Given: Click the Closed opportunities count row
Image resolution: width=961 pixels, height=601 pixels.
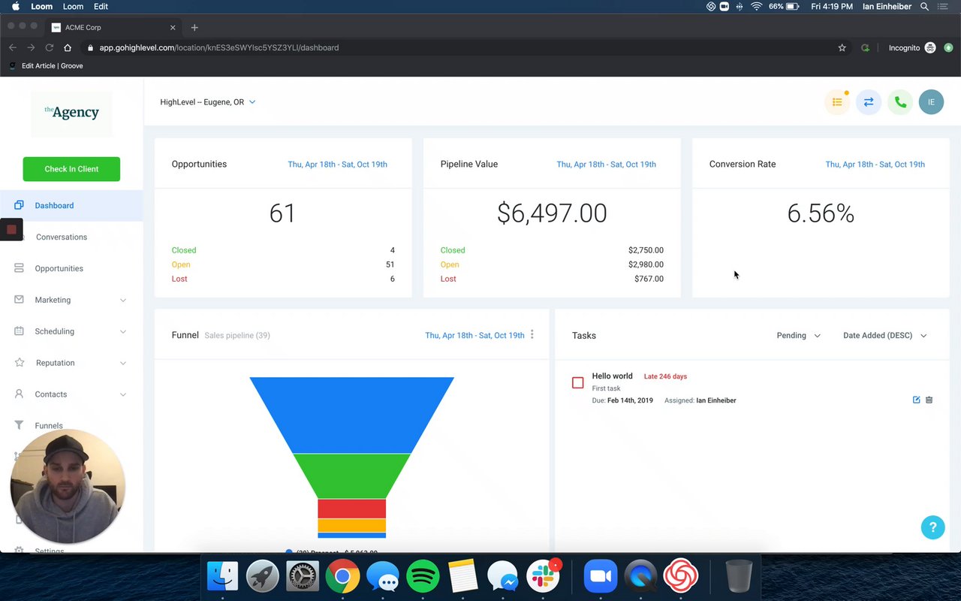Looking at the screenshot, I should (283, 250).
